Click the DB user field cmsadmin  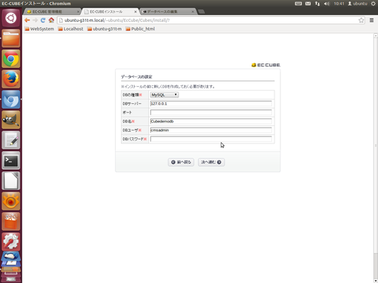(211, 130)
